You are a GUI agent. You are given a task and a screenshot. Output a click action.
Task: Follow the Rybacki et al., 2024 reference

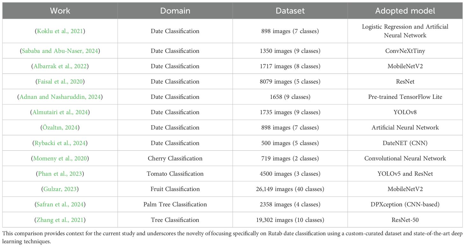[60, 143]
